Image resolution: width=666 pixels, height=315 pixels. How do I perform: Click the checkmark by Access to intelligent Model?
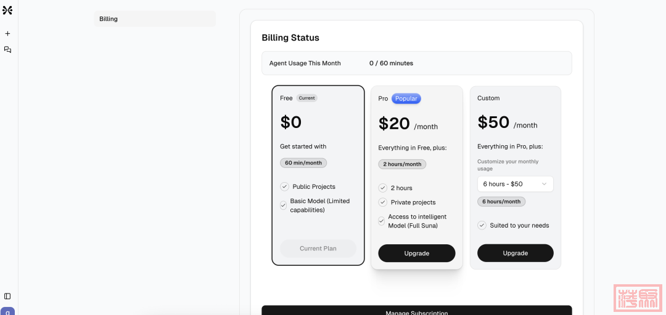pos(382,221)
